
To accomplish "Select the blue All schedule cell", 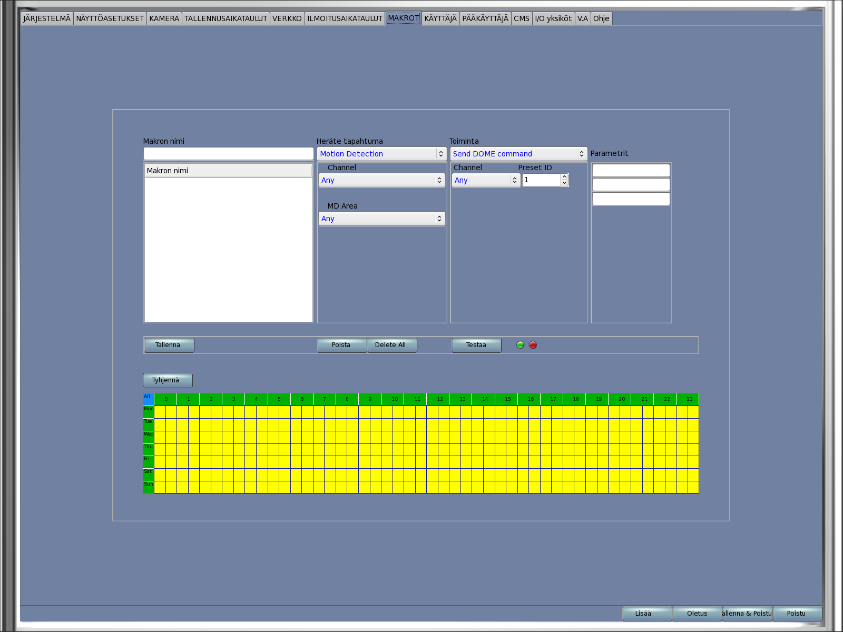I will click(148, 399).
